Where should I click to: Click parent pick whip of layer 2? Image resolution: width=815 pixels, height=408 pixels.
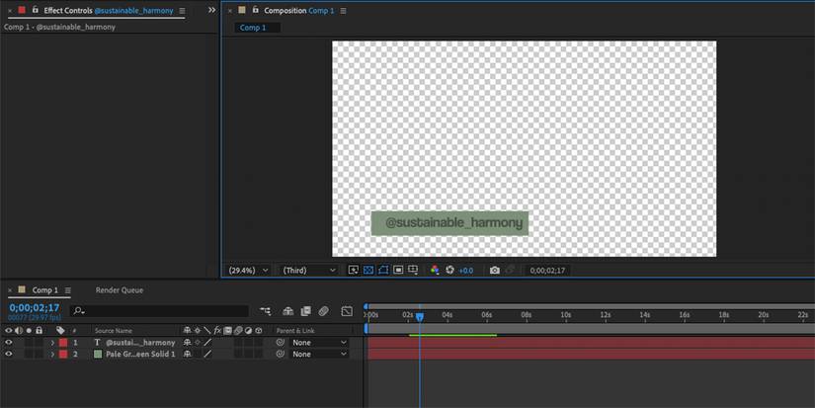tap(281, 354)
